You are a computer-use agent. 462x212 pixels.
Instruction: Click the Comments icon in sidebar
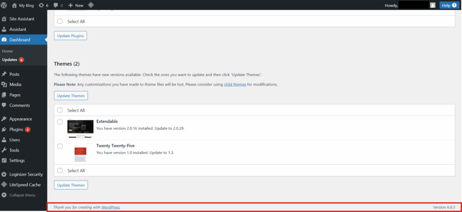point(4,105)
